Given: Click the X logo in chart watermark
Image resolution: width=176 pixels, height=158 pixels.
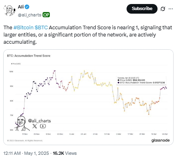Looking at the screenshot, I should coord(35,126).
